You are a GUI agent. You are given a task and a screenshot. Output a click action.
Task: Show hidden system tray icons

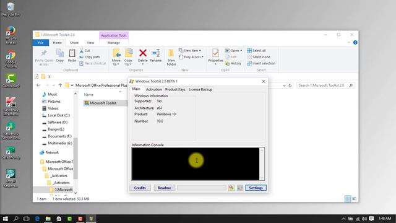343,219
